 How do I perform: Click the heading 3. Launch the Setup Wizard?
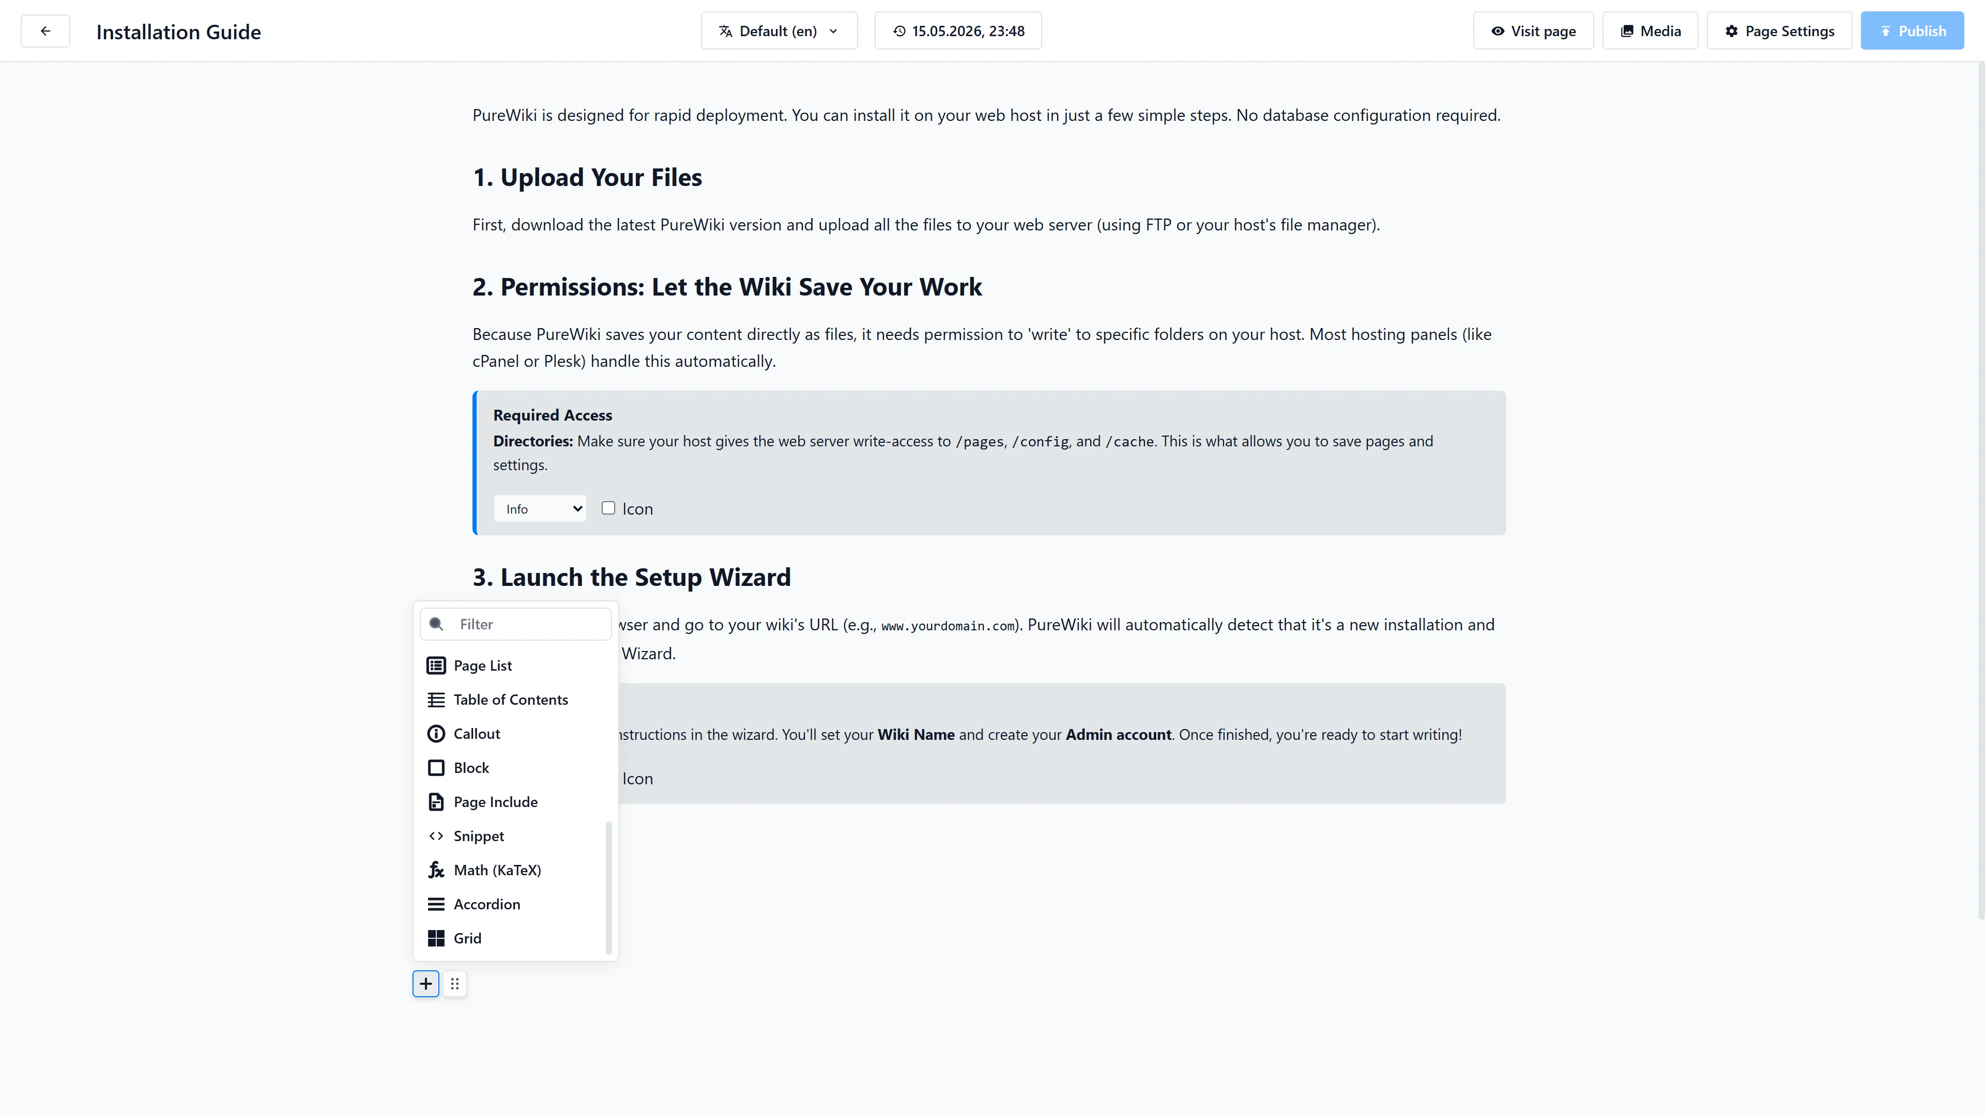(632, 577)
